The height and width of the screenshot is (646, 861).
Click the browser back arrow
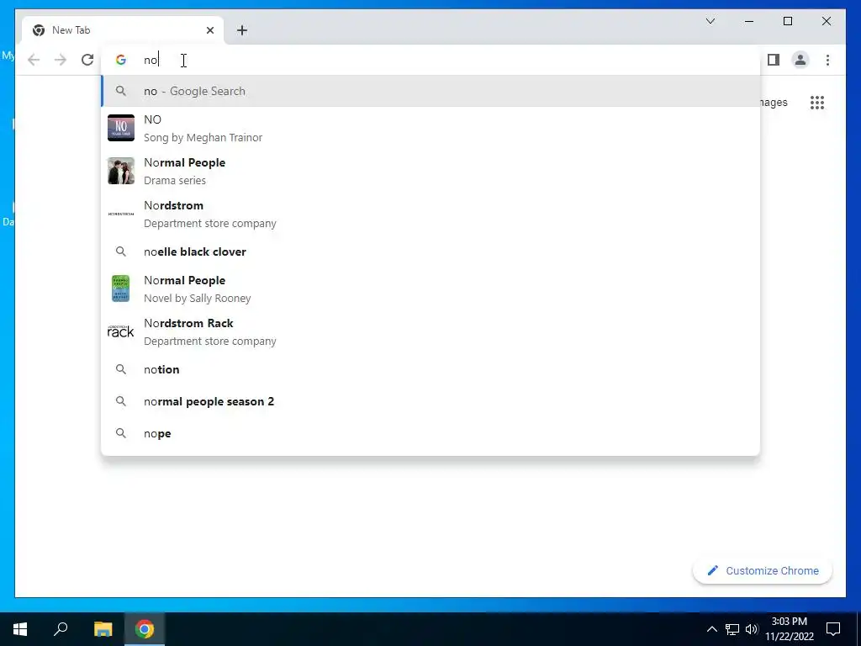(x=34, y=60)
